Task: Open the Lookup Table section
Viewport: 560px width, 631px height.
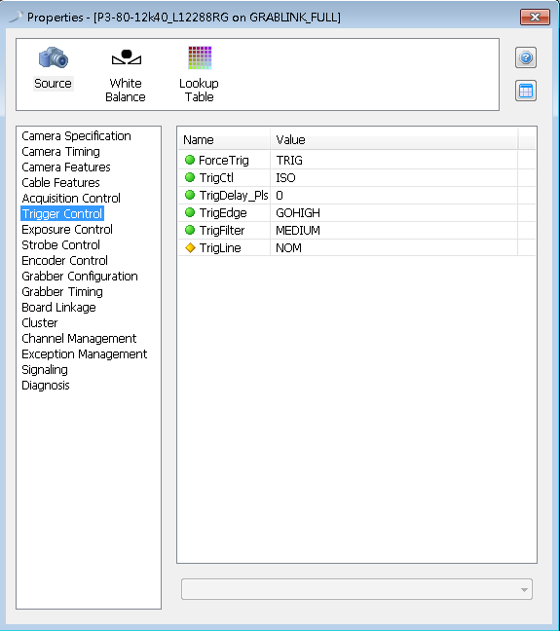Action: coord(200,74)
